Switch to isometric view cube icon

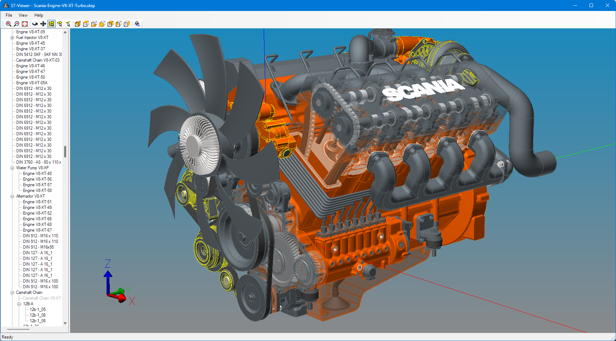tap(78, 24)
